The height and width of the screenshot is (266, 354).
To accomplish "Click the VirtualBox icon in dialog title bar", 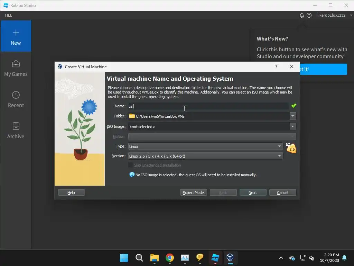I will pyautogui.click(x=60, y=66).
